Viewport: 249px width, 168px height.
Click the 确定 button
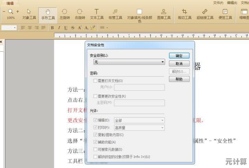coord(179,56)
